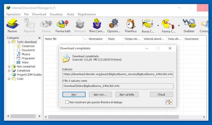Select the Video category
This screenshot has width=212, height=125.
[25, 62]
